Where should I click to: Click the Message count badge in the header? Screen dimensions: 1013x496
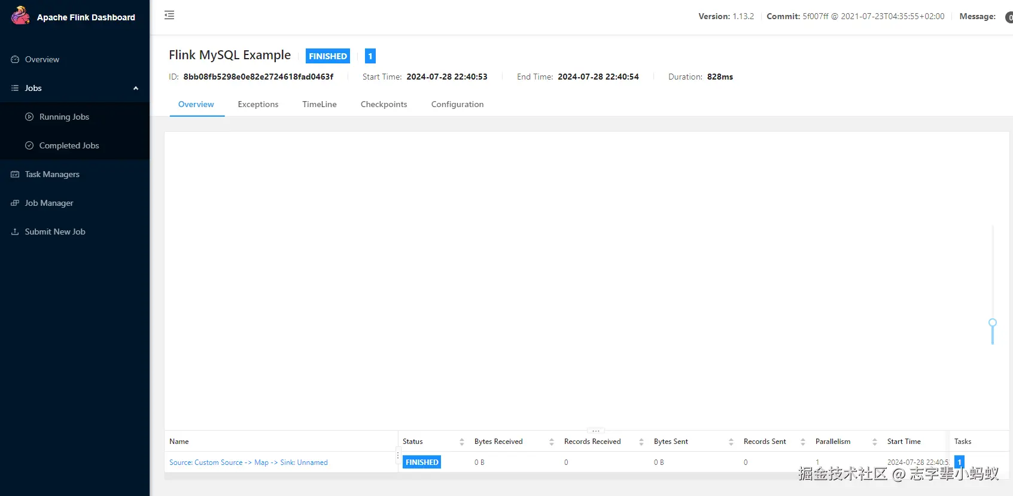click(1009, 17)
